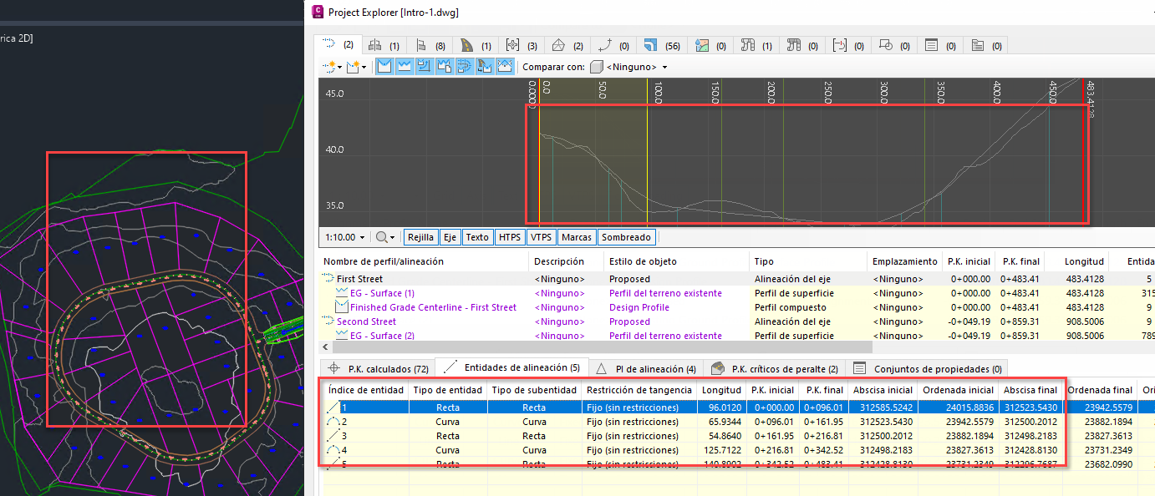
Task: Open the 'Comparar con' Ninguno dropdown
Action: click(629, 67)
